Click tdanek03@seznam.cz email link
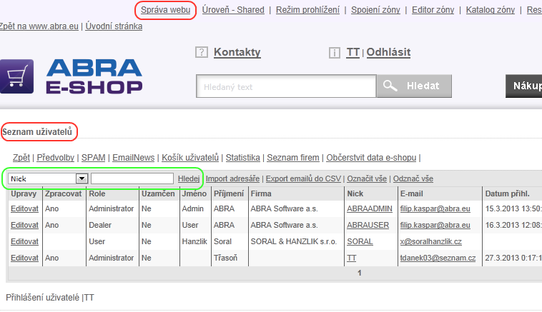The height and width of the screenshot is (312, 542). [438, 258]
